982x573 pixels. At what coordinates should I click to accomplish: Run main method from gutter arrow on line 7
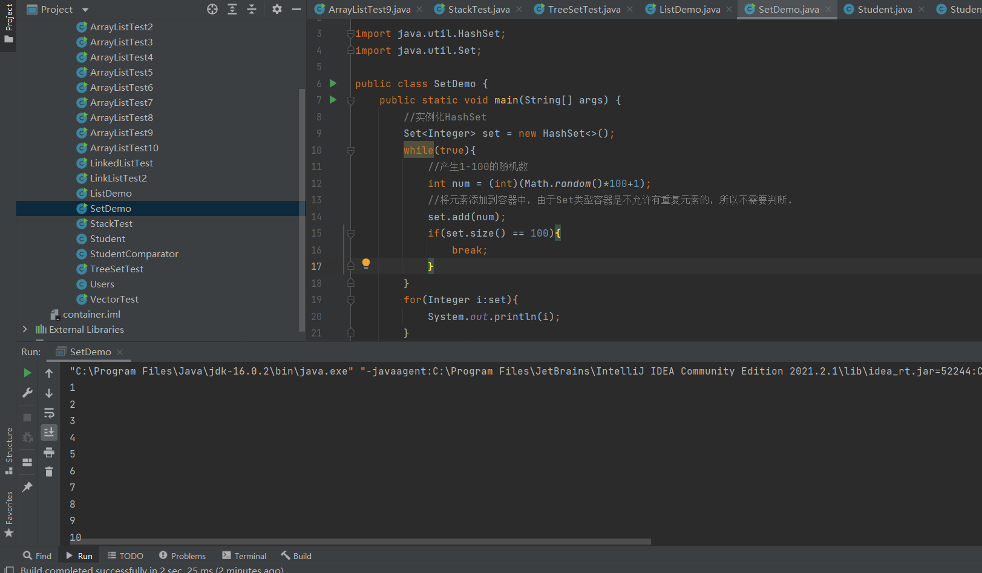tap(333, 100)
